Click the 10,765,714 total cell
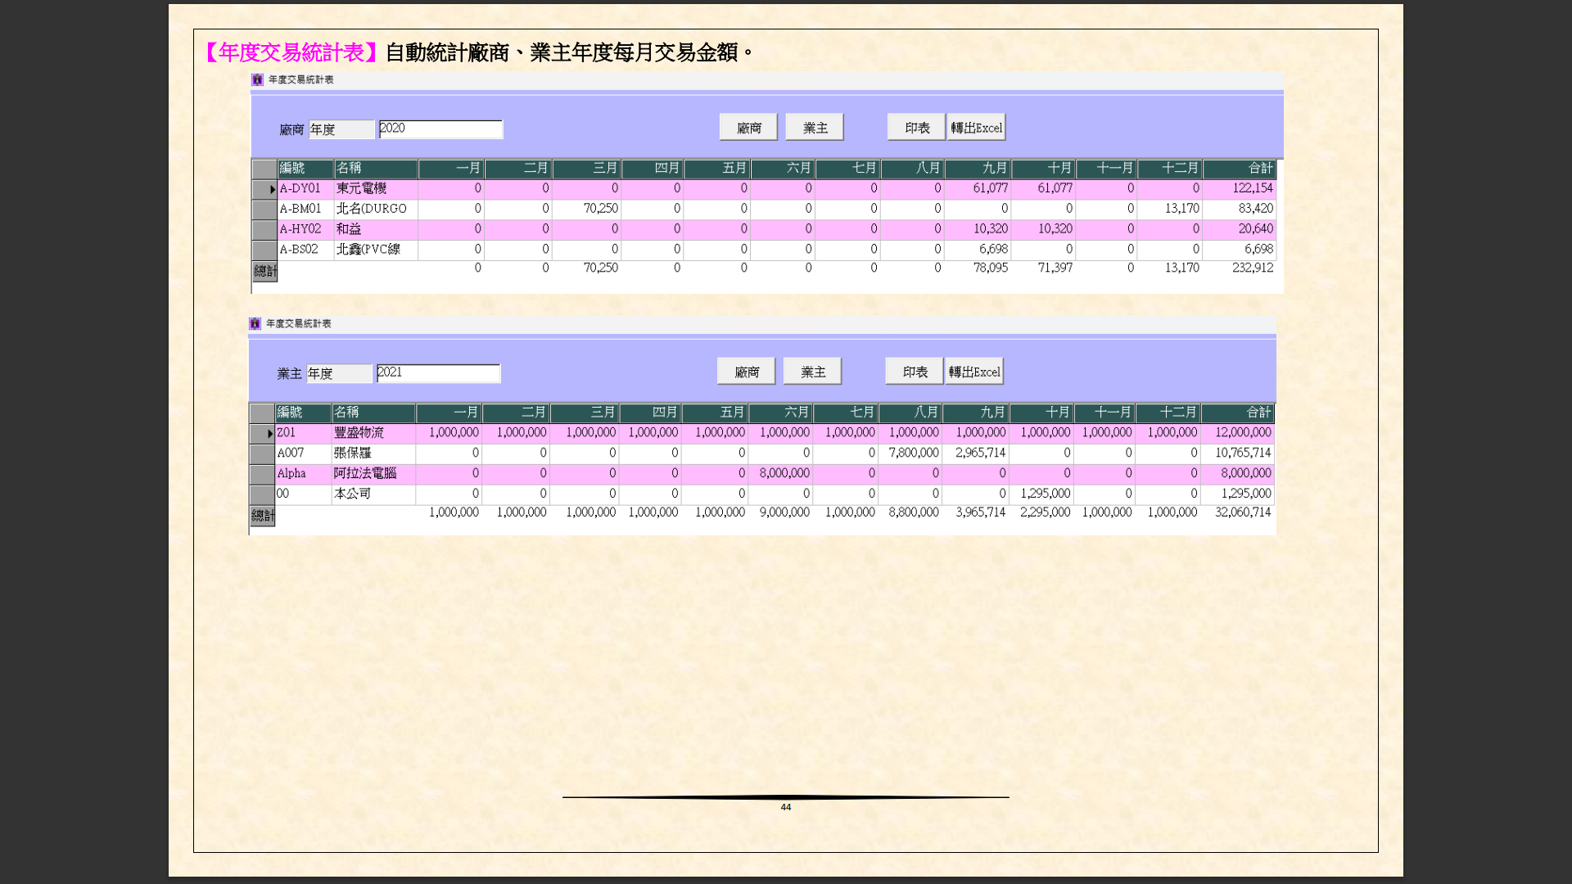Viewport: 1572px width, 884px height. click(x=1237, y=453)
